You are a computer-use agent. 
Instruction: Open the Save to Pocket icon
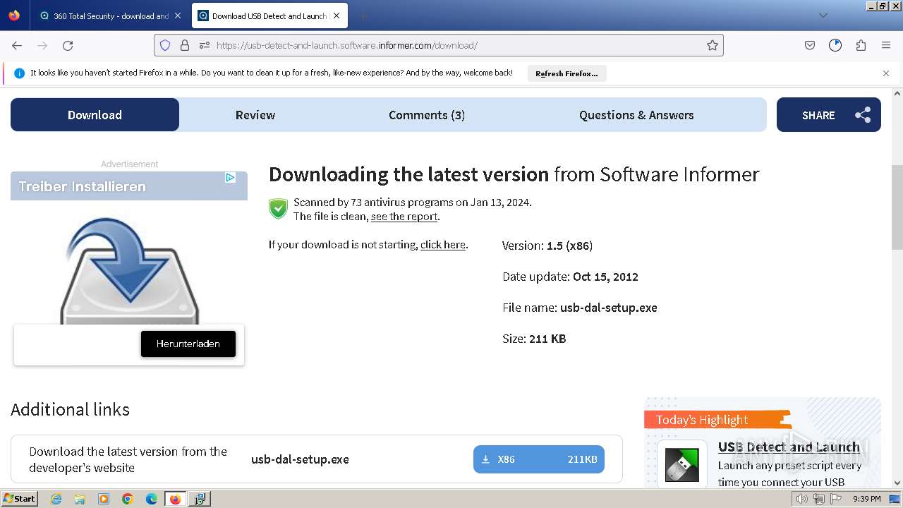(x=810, y=45)
